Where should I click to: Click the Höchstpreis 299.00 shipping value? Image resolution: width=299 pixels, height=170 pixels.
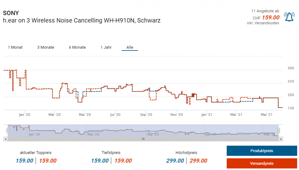(x=198, y=161)
